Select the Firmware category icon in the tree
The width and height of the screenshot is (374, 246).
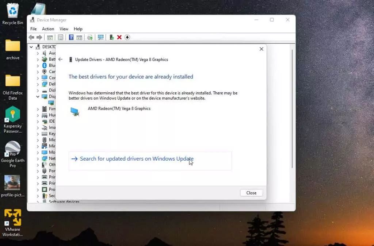click(44, 109)
